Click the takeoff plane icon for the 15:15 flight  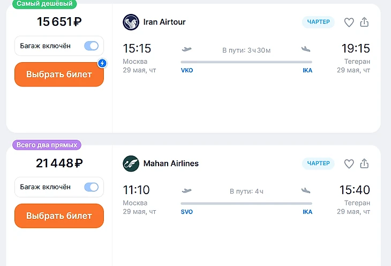pyautogui.click(x=187, y=49)
